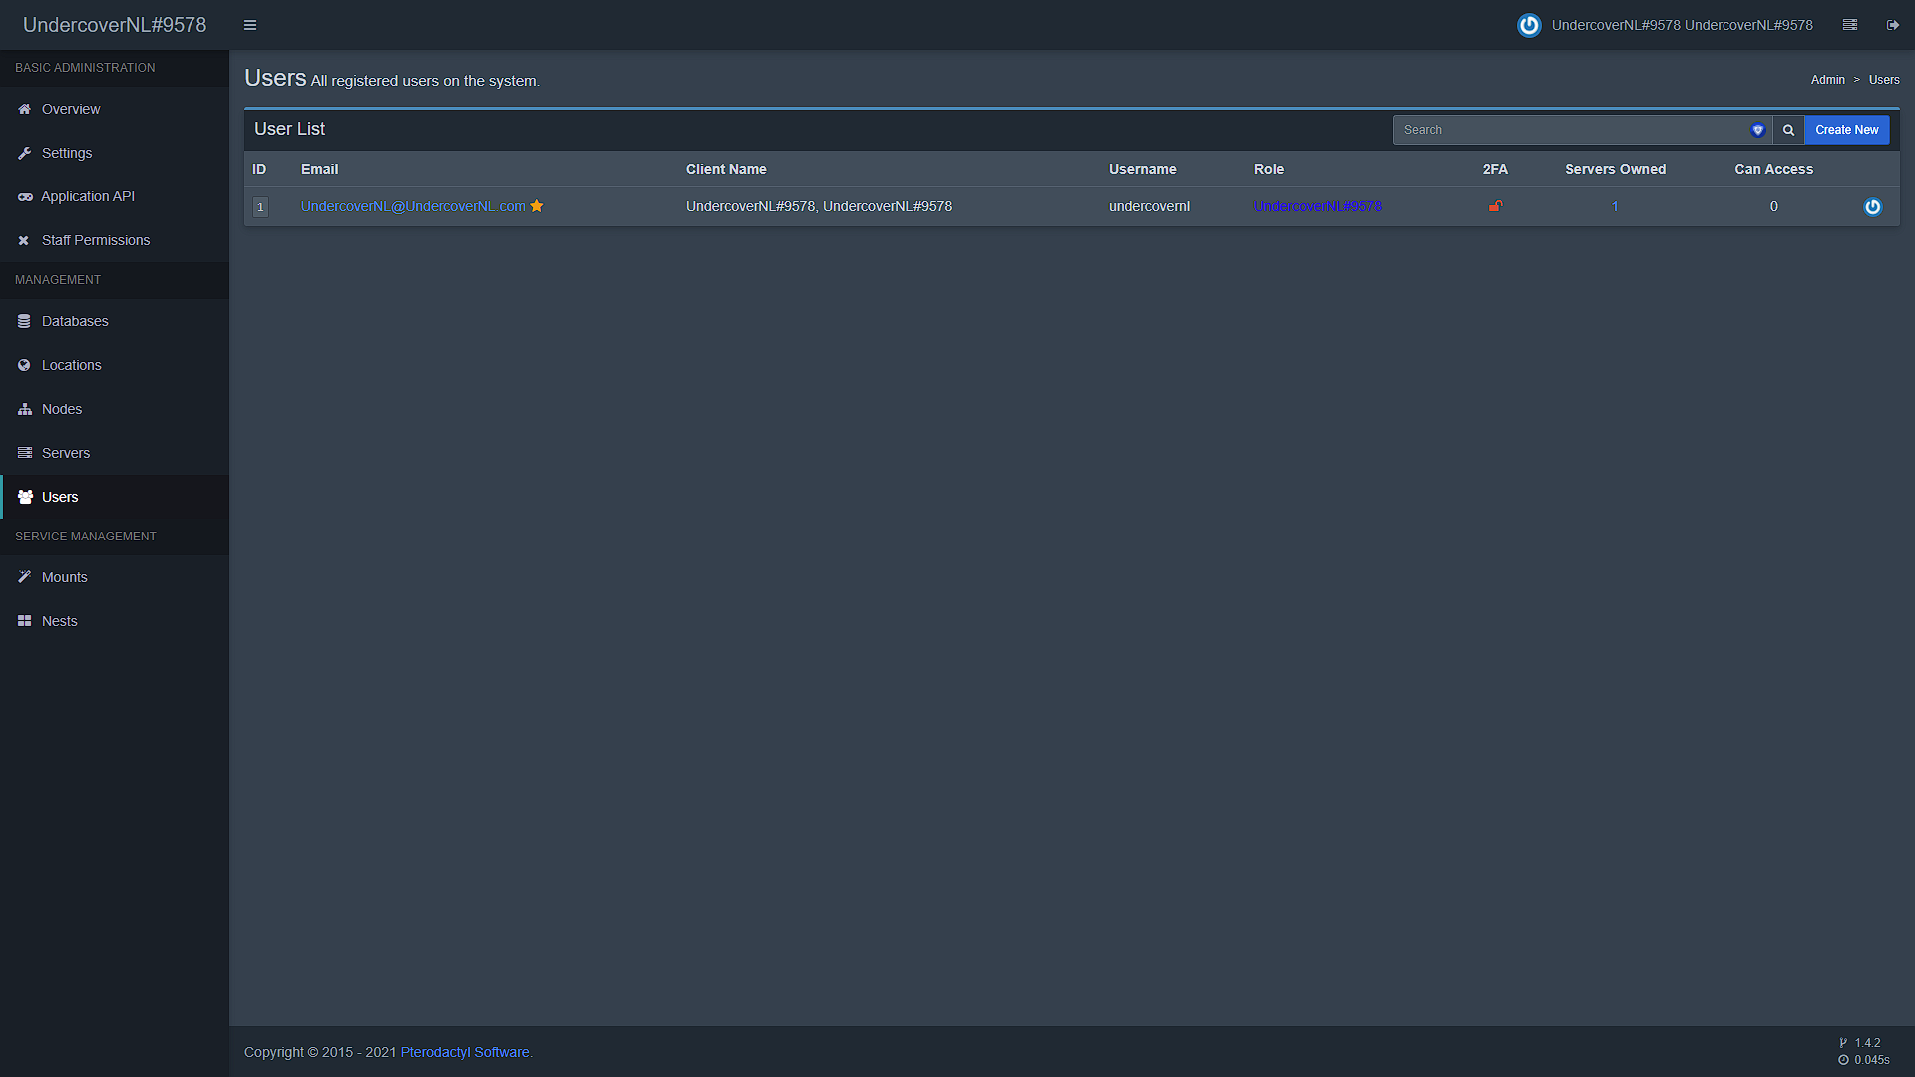
Task: Click the Staff Permissions cross icon
Action: (x=24, y=240)
